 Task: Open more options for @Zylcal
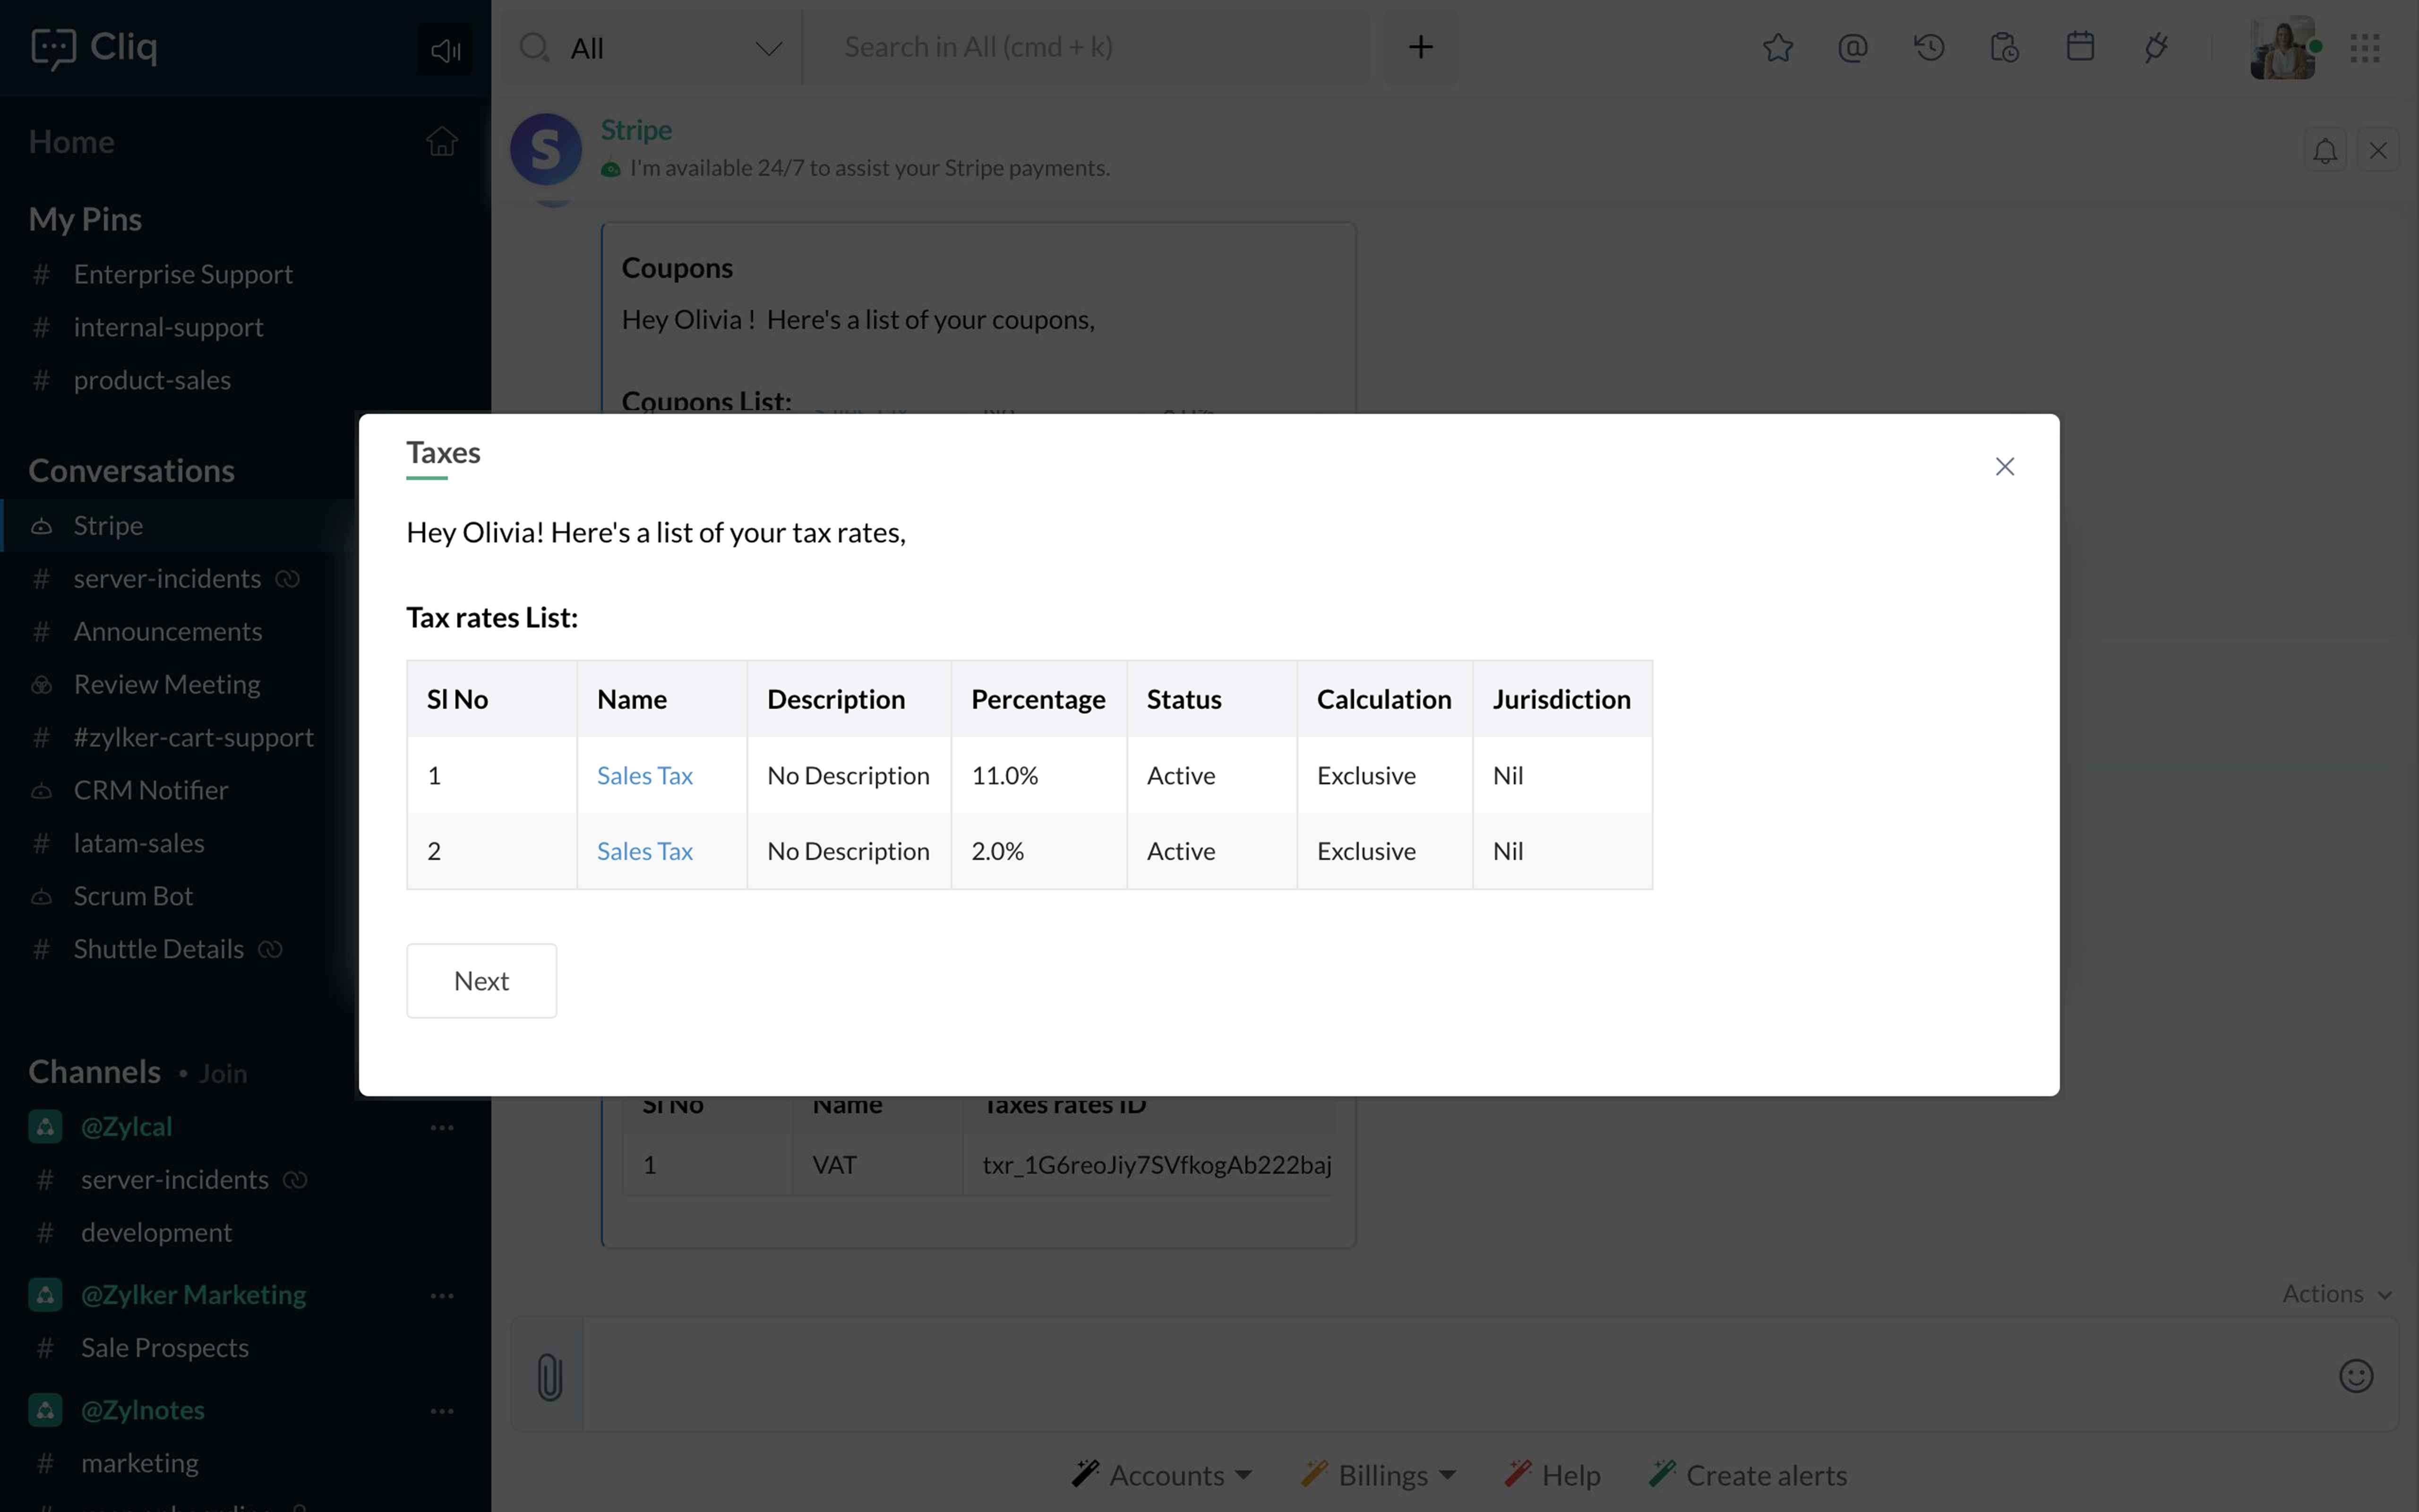click(x=442, y=1127)
